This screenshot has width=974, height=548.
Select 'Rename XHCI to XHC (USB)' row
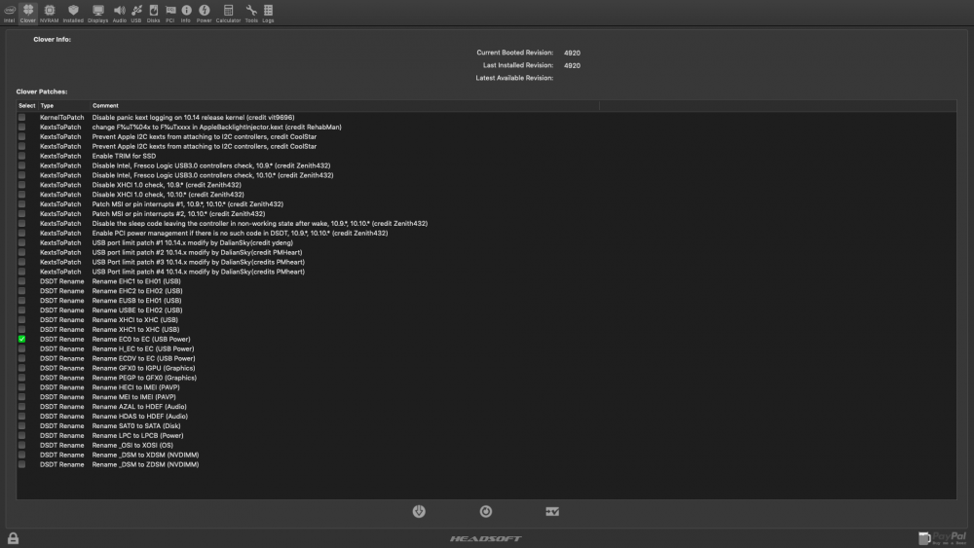(x=486, y=319)
